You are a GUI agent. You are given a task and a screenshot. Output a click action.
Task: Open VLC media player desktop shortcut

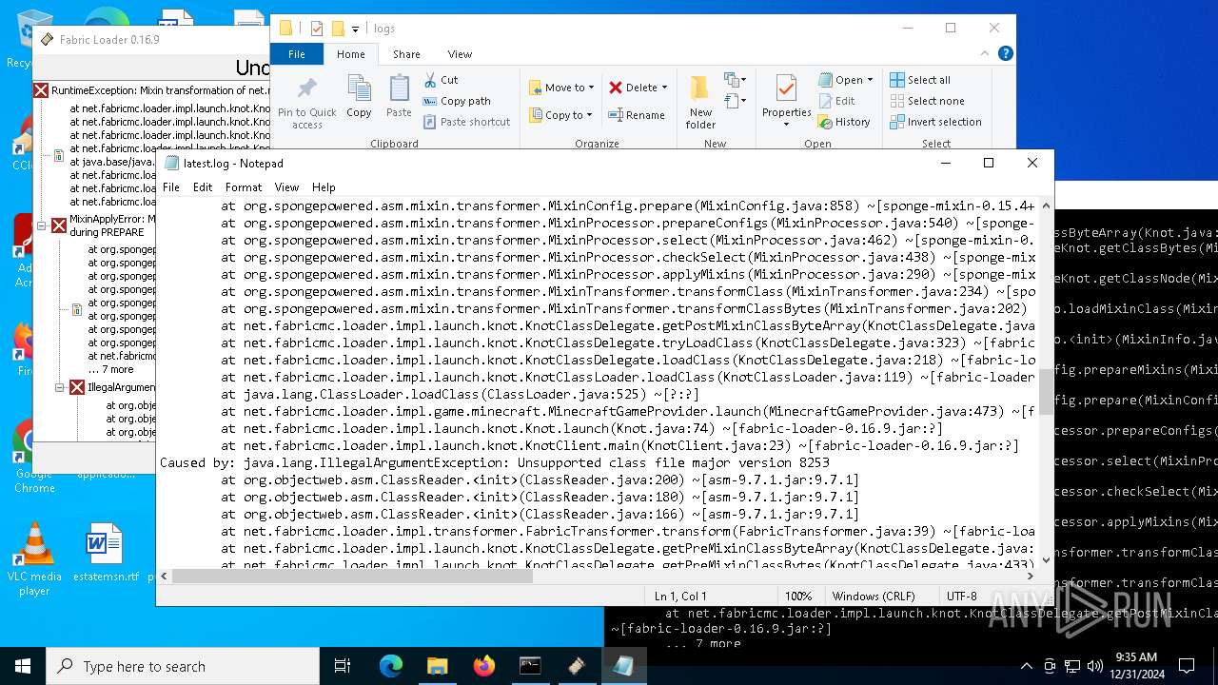pos(34,559)
